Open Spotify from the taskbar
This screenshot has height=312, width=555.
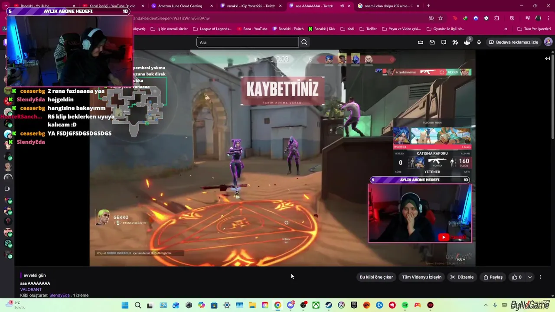[x=405, y=305]
